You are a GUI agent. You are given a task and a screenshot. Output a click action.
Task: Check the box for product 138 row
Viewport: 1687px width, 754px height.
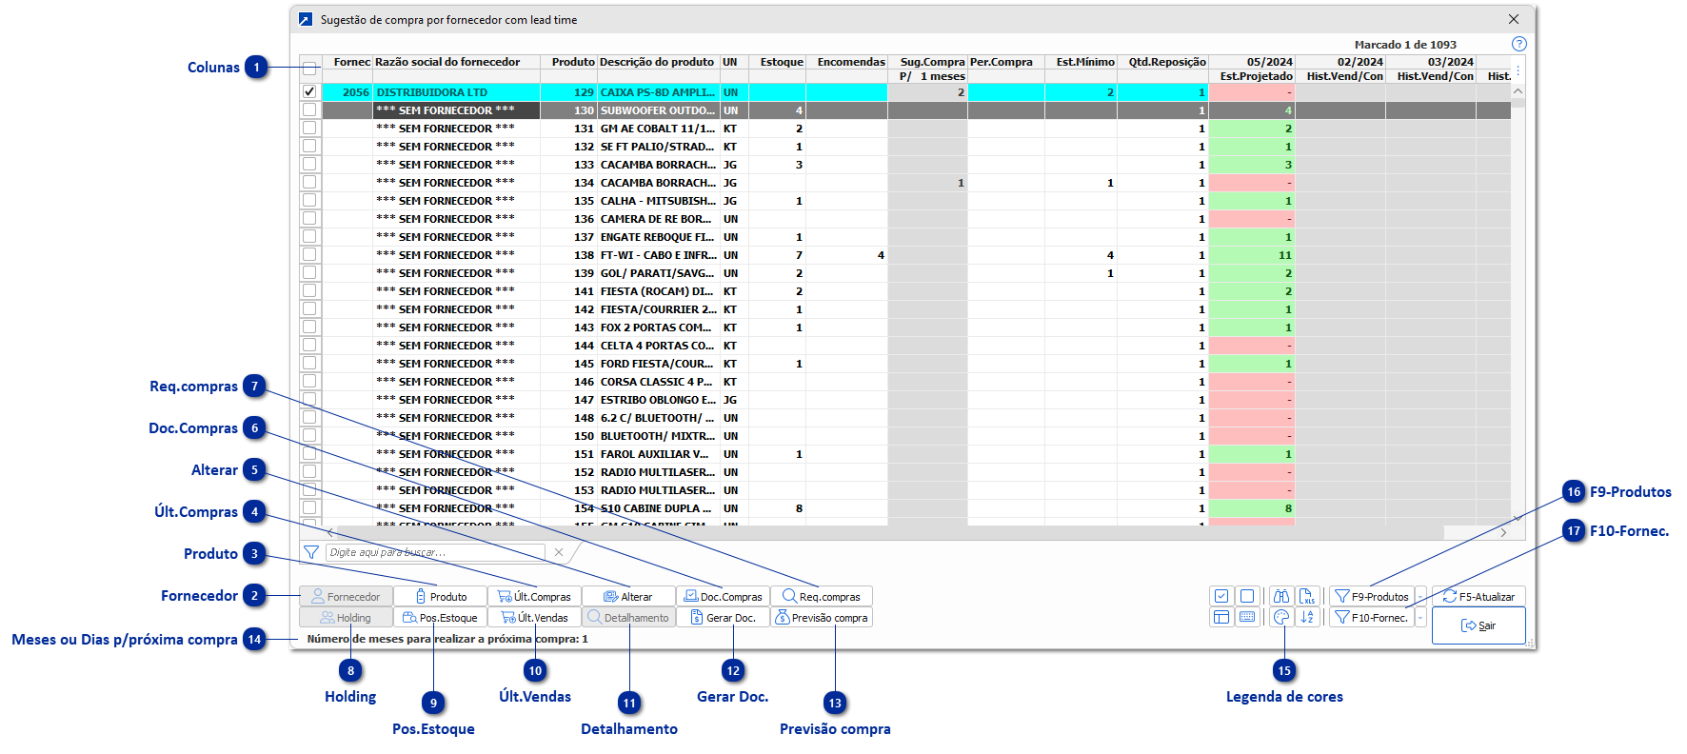coord(309,255)
